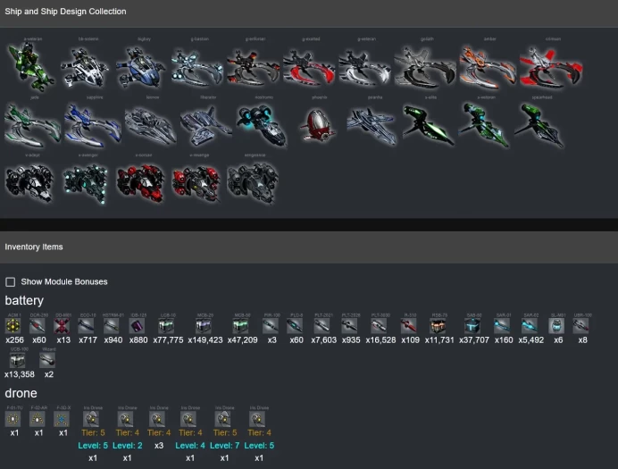Select the PLT-2021 rocket with x7,603

[322, 326]
